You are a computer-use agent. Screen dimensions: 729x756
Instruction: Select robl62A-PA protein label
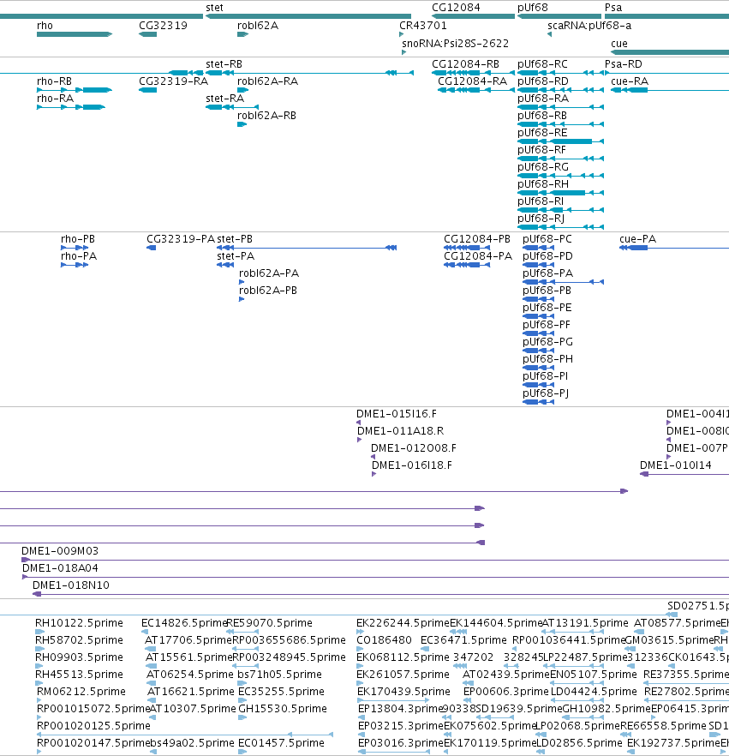(269, 273)
